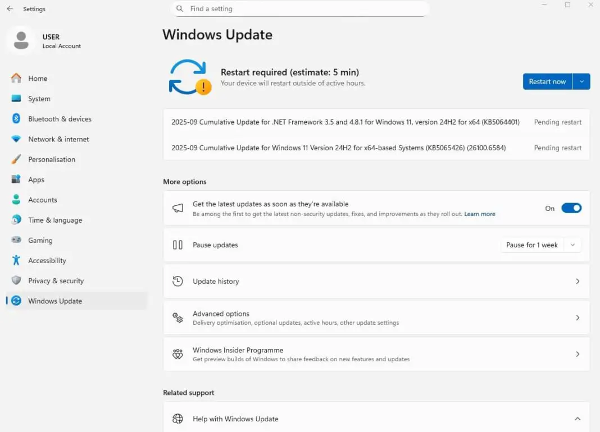This screenshot has height=432, width=600.
Task: Navigate to Home in the sidebar
Action: (x=38, y=78)
